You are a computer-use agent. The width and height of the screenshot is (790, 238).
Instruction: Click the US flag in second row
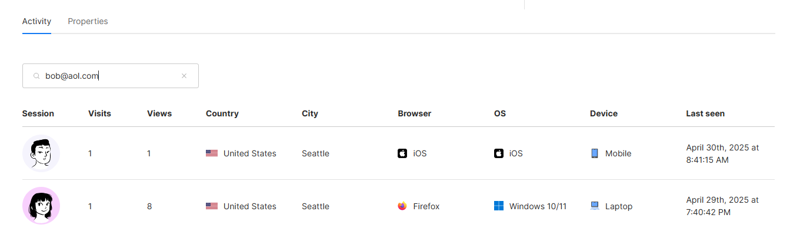(212, 206)
